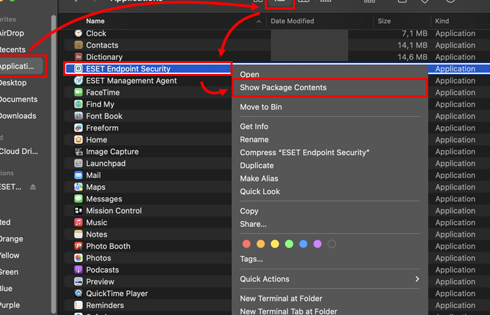Screen dimensions: 490x315
Task: Click the Freeform app icon
Action: 79,128
